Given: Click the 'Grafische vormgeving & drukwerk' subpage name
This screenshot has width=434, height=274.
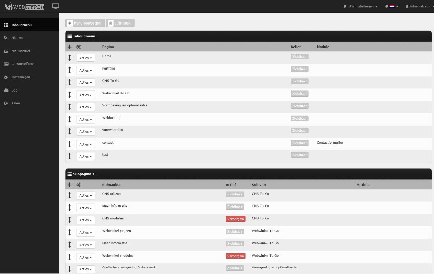Looking at the screenshot, I should pos(129,267).
